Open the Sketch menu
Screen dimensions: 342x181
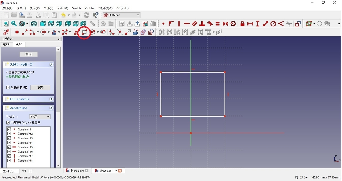coord(76,8)
